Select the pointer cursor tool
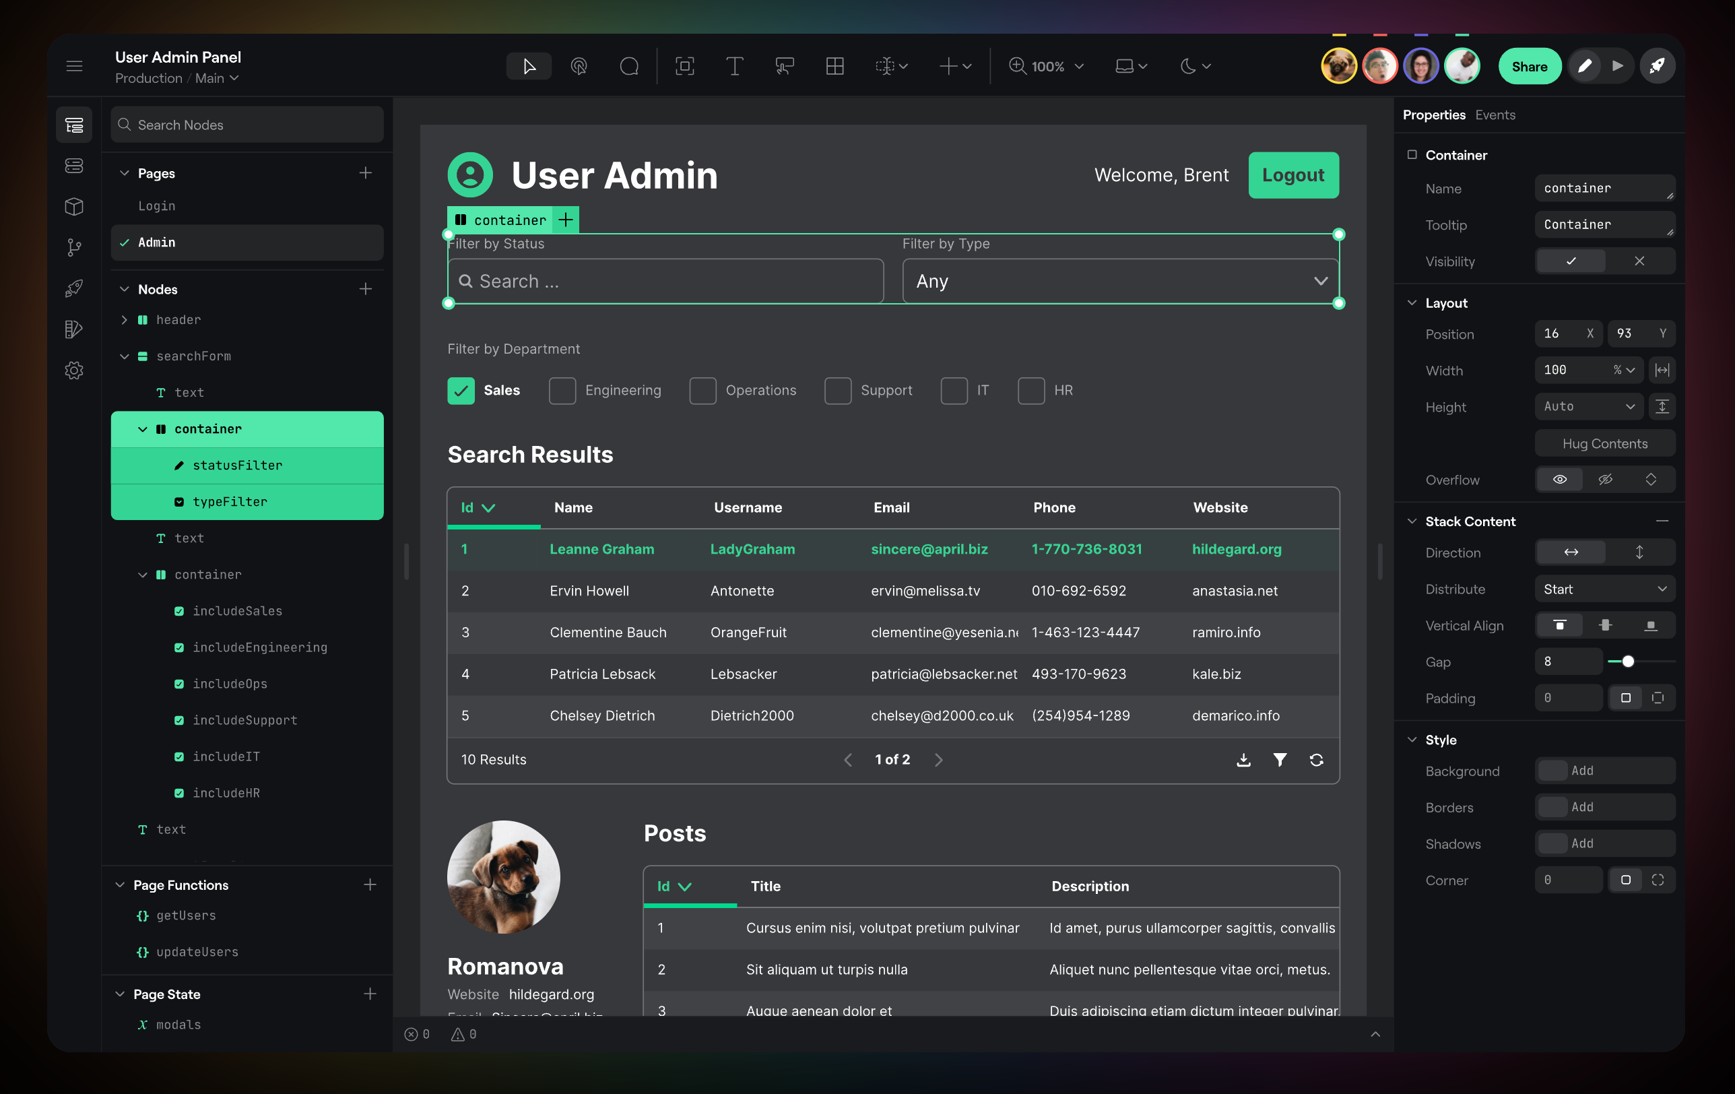Viewport: 1735px width, 1094px height. click(x=529, y=66)
